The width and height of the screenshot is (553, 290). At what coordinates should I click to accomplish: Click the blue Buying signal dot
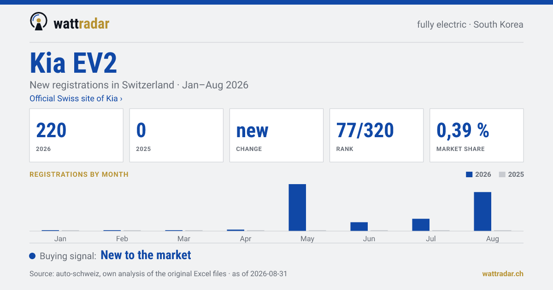pos(32,256)
